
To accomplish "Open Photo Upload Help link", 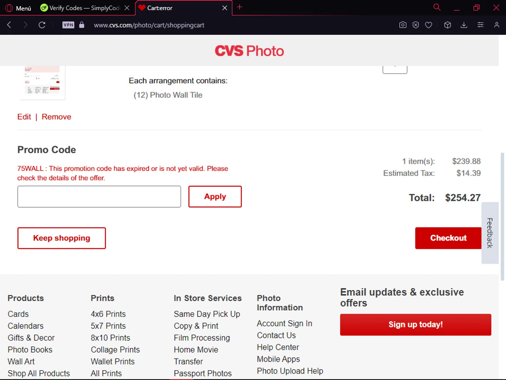I will [290, 371].
